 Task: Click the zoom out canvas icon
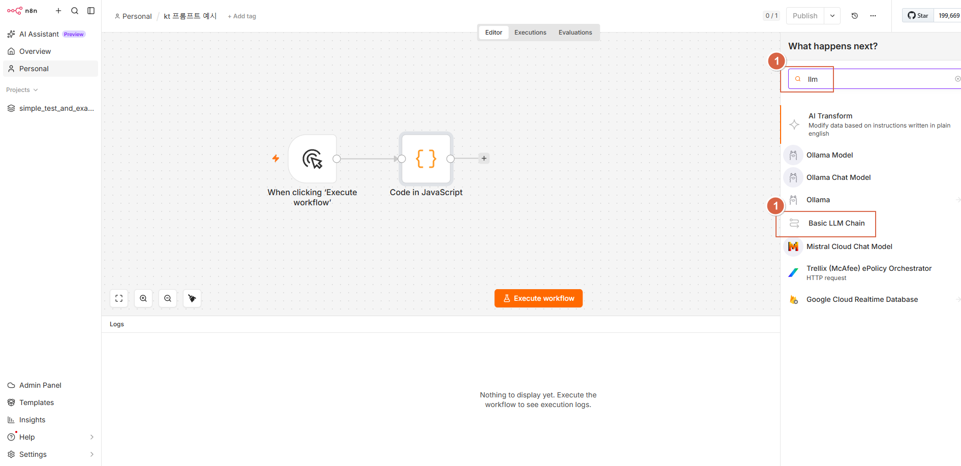(x=168, y=298)
